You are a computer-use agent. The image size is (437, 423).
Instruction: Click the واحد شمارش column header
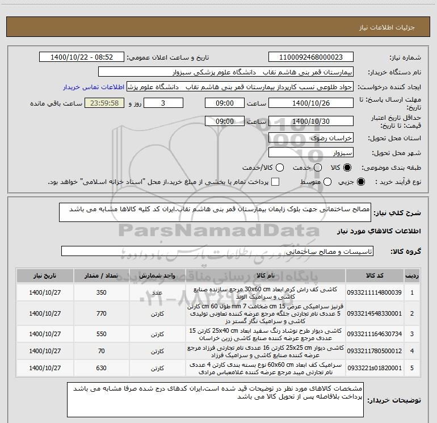157,275
